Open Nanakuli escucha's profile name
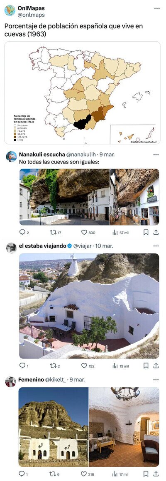This screenshot has width=166, height=481. pyautogui.click(x=42, y=154)
